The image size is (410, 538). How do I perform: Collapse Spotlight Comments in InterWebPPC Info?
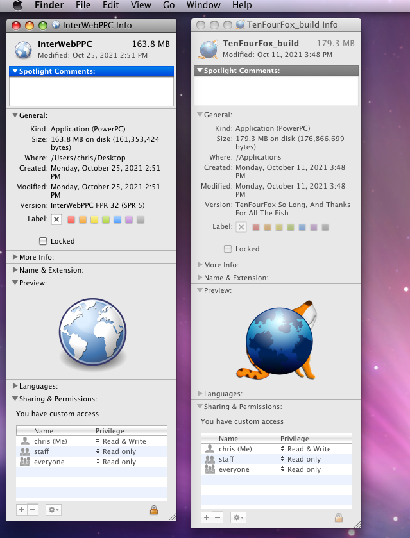coord(15,71)
